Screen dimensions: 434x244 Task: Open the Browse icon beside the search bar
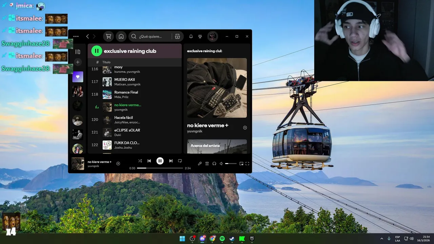tap(177, 36)
